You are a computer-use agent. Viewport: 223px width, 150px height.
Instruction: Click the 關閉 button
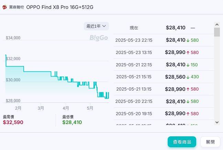coord(210,142)
